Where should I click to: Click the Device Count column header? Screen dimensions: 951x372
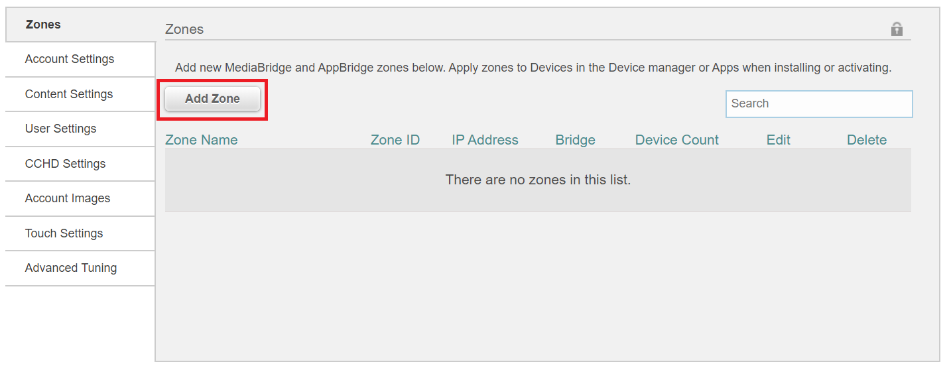click(676, 140)
